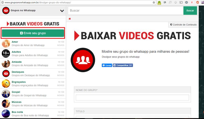
Task: Open the Engraçados smiley avatar
Action: click(6, 84)
